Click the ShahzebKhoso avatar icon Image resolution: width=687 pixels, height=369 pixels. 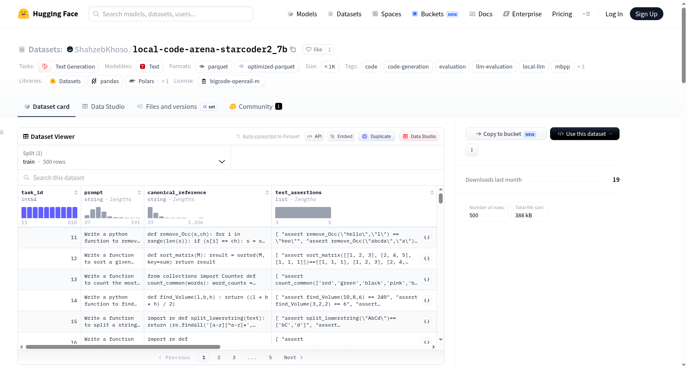tap(70, 49)
